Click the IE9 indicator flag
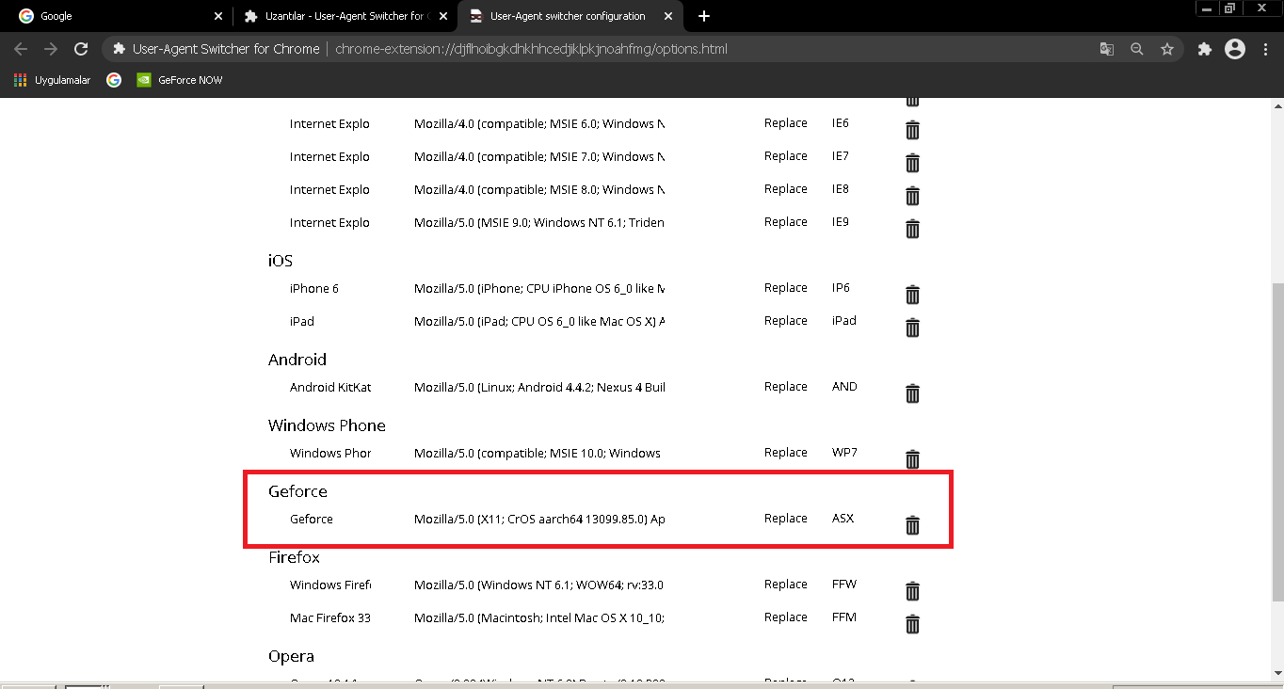1284x689 pixels. [841, 222]
